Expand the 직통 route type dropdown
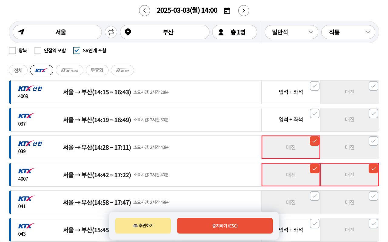 tap(348, 32)
